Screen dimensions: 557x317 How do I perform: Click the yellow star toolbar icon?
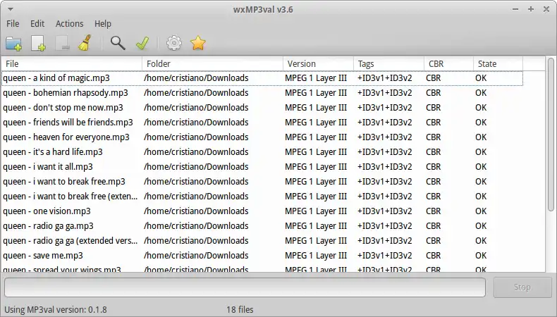pos(198,43)
